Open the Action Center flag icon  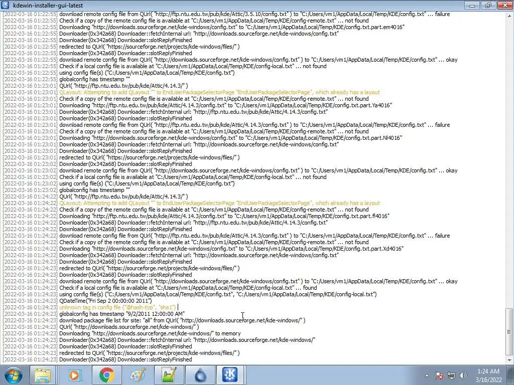pyautogui.click(x=439, y=375)
